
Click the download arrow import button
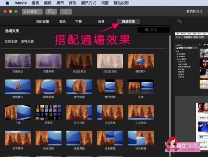[x=66, y=11]
